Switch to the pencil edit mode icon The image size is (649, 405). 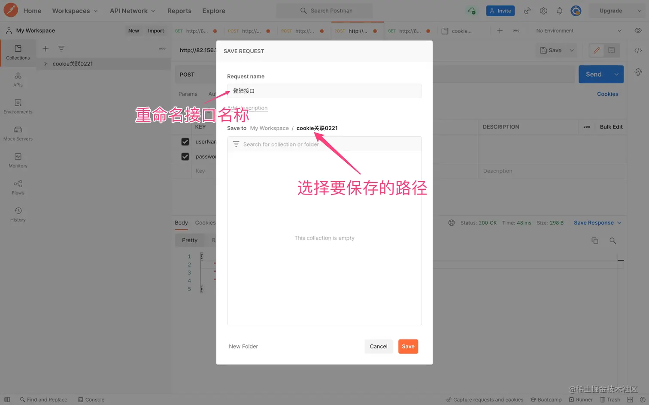(597, 50)
